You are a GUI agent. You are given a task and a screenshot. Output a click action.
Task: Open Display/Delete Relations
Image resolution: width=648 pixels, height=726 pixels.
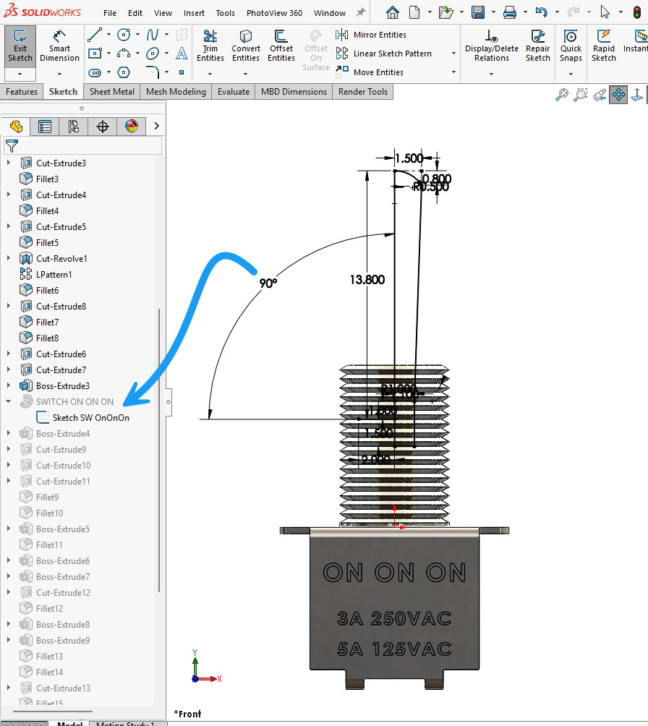(x=492, y=46)
